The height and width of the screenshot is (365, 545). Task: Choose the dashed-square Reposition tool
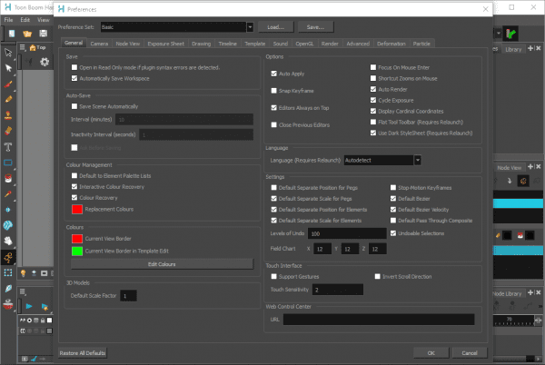click(x=8, y=272)
